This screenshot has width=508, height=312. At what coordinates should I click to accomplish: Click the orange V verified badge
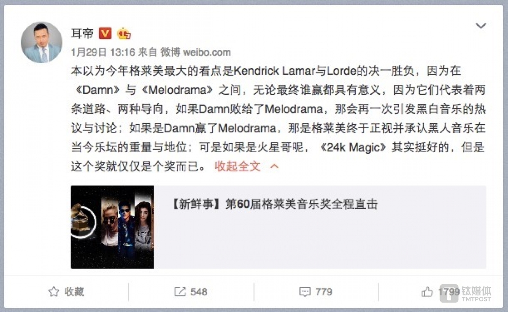point(105,33)
